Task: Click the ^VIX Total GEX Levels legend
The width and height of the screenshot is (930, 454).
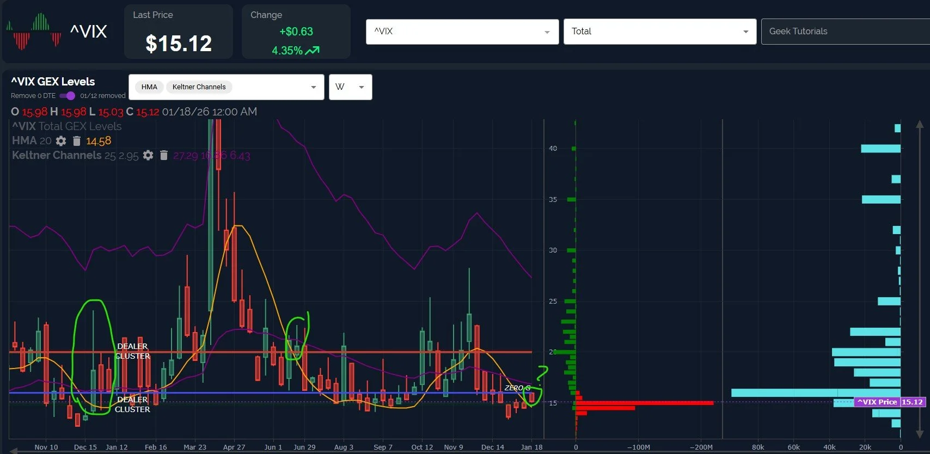Action: [66, 126]
